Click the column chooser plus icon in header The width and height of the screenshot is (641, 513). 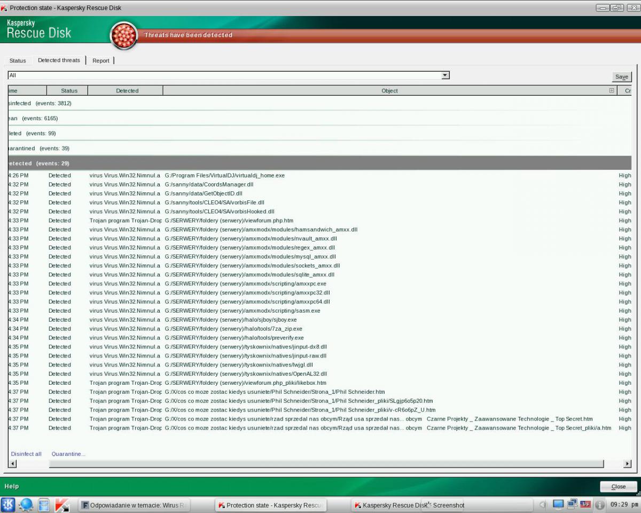[612, 90]
